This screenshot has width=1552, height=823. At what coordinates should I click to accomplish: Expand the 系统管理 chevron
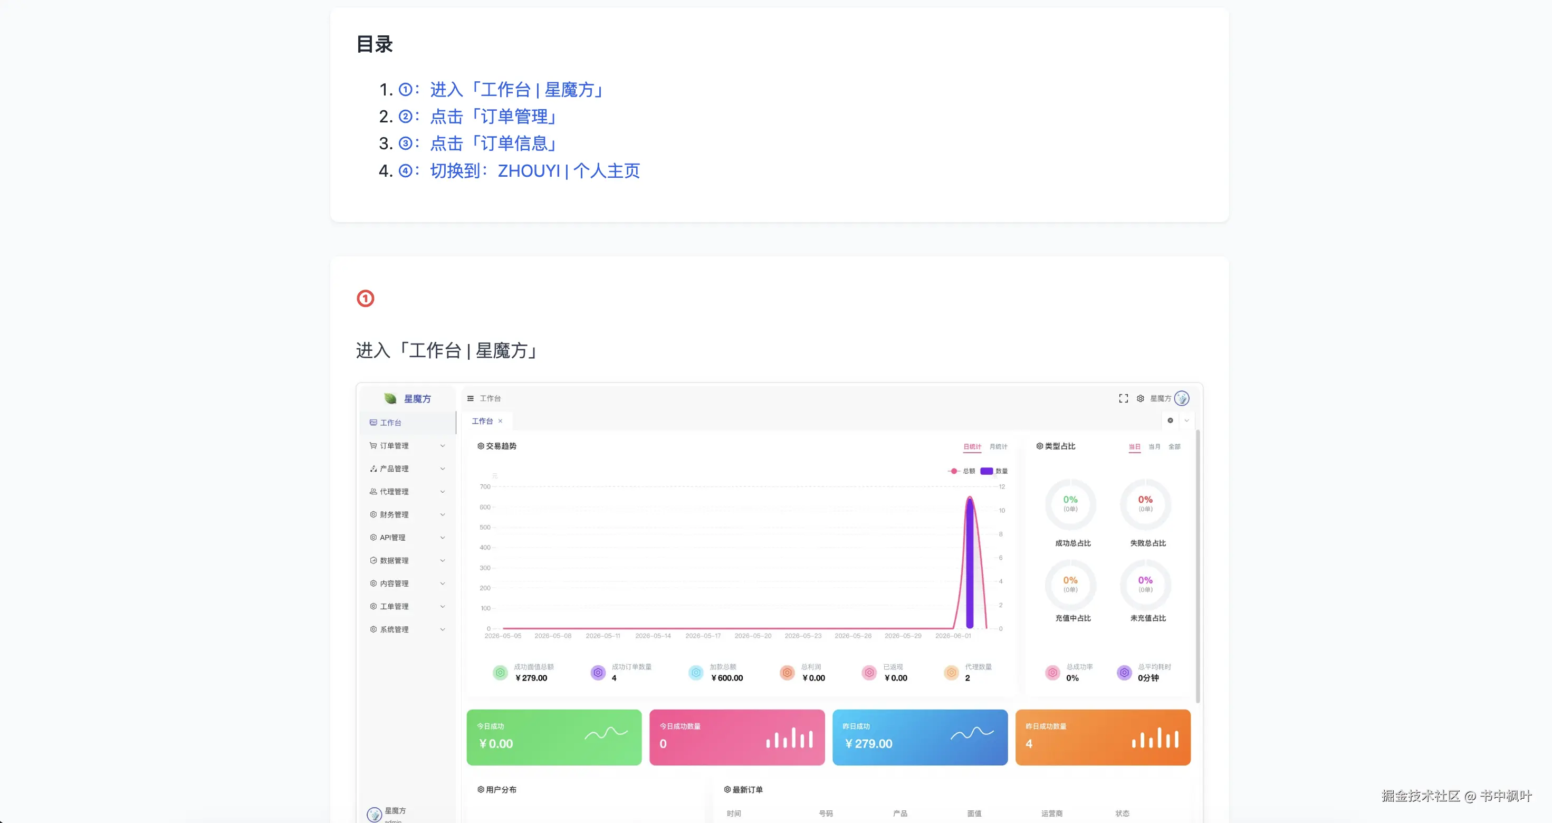[443, 629]
